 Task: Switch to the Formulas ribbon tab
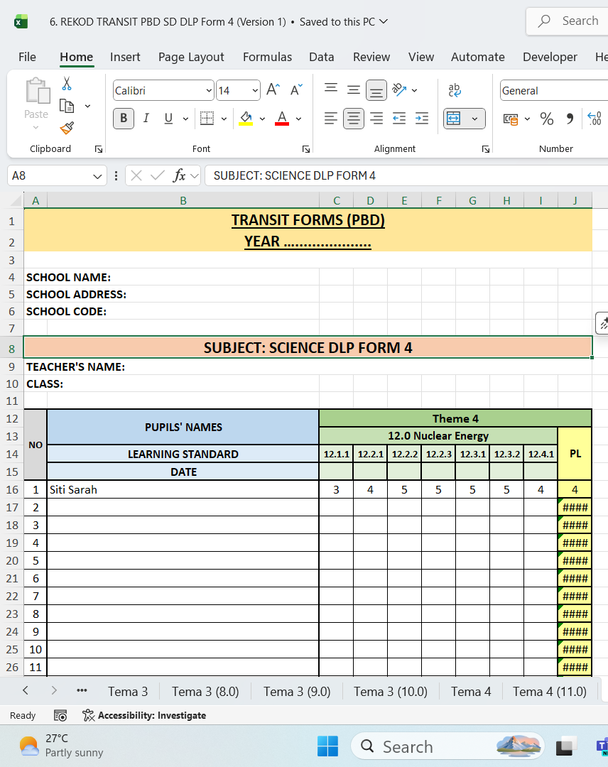(267, 57)
